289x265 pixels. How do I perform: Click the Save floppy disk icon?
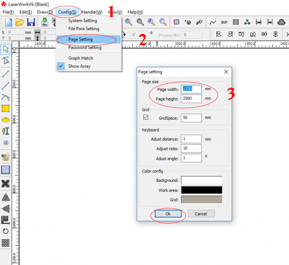tap(31, 22)
